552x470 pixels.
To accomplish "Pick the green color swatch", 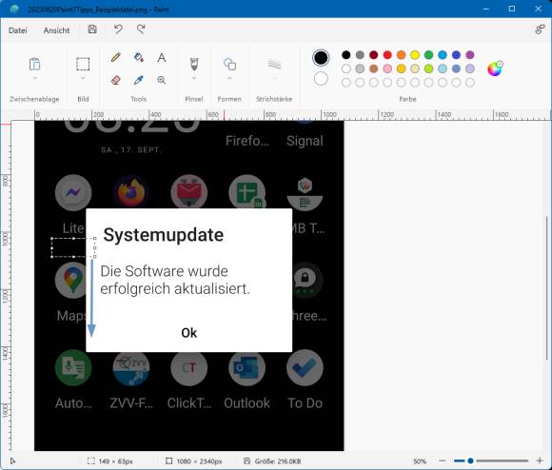I will tap(428, 55).
